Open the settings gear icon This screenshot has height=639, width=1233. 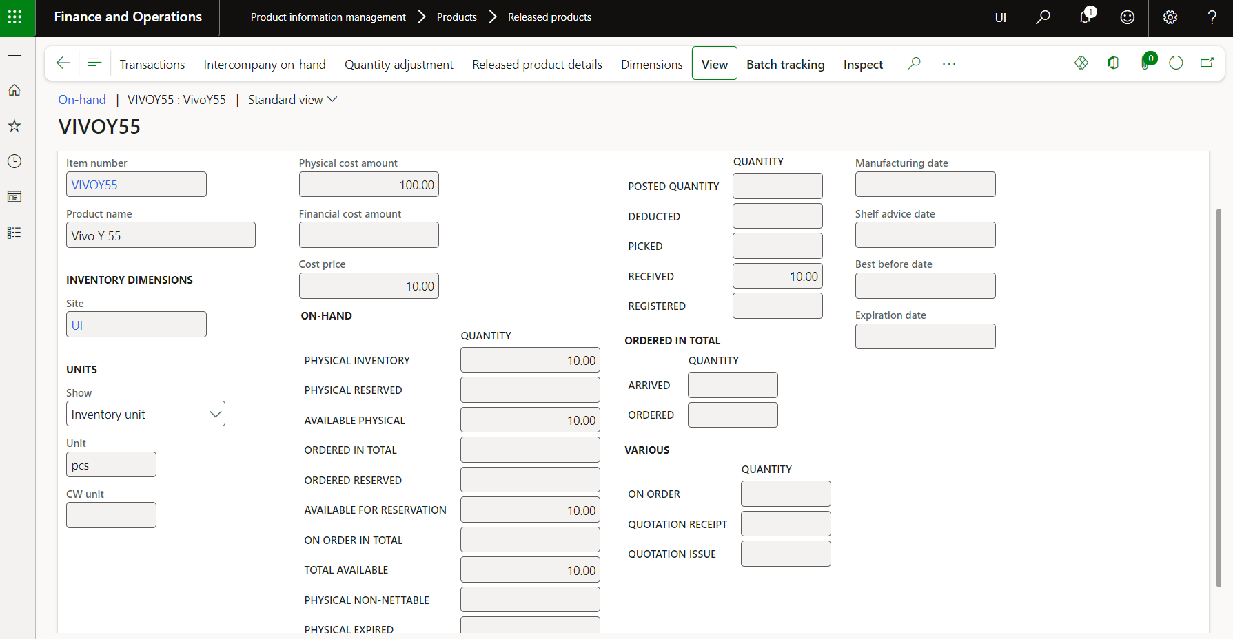point(1170,17)
